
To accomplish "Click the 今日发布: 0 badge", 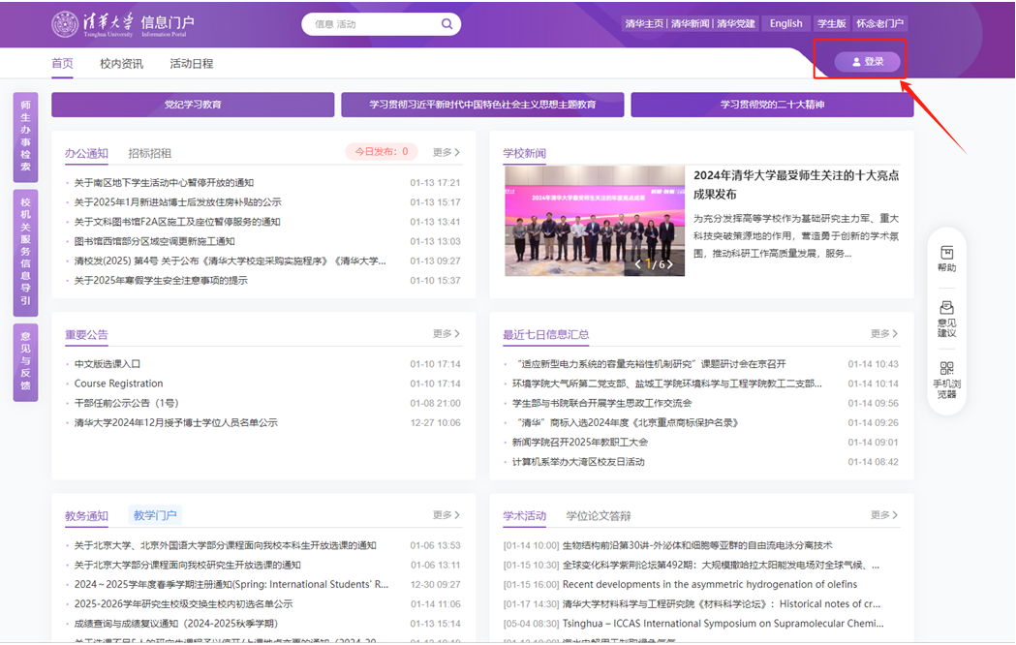I will coord(381,151).
